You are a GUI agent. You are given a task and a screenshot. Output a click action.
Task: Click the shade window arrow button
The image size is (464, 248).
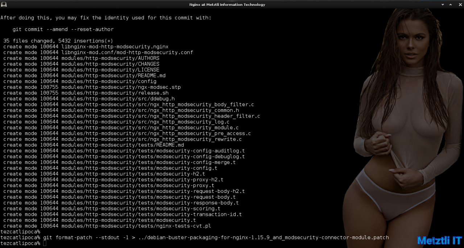[x=443, y=4]
